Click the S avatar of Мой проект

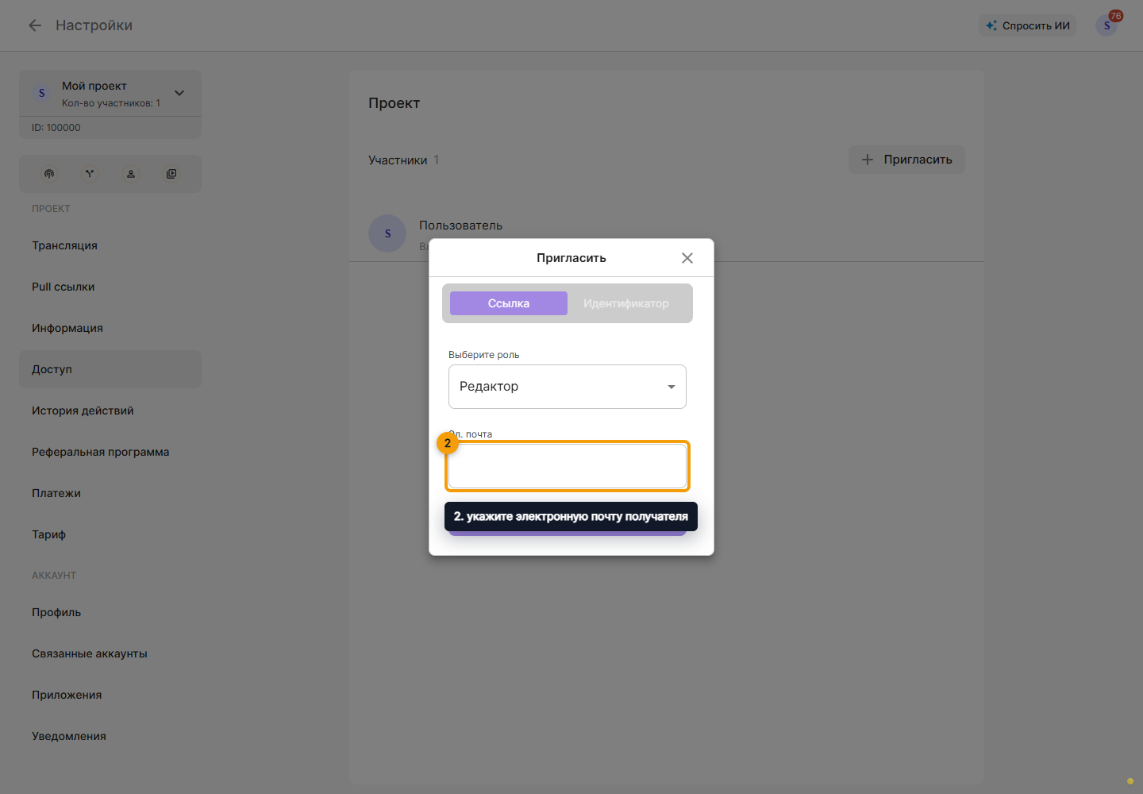[42, 93]
